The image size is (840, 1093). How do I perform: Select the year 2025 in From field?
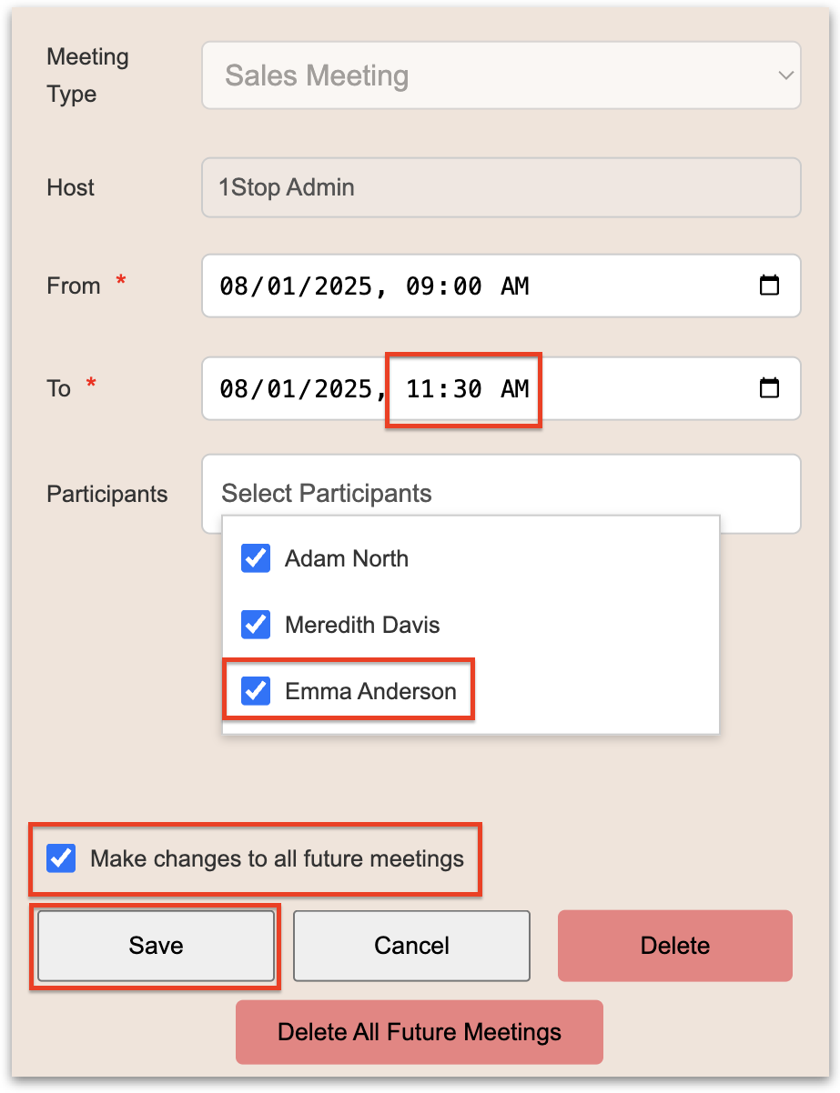340,286
